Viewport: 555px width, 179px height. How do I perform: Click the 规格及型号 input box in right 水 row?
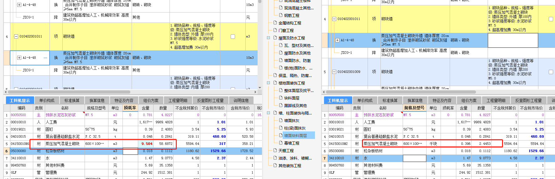(414, 158)
